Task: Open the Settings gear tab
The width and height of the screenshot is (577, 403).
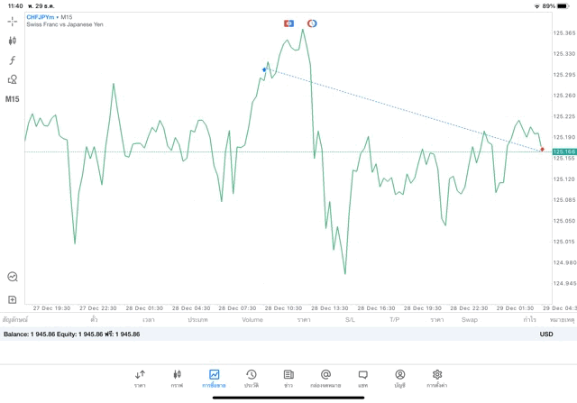Action: (437, 377)
